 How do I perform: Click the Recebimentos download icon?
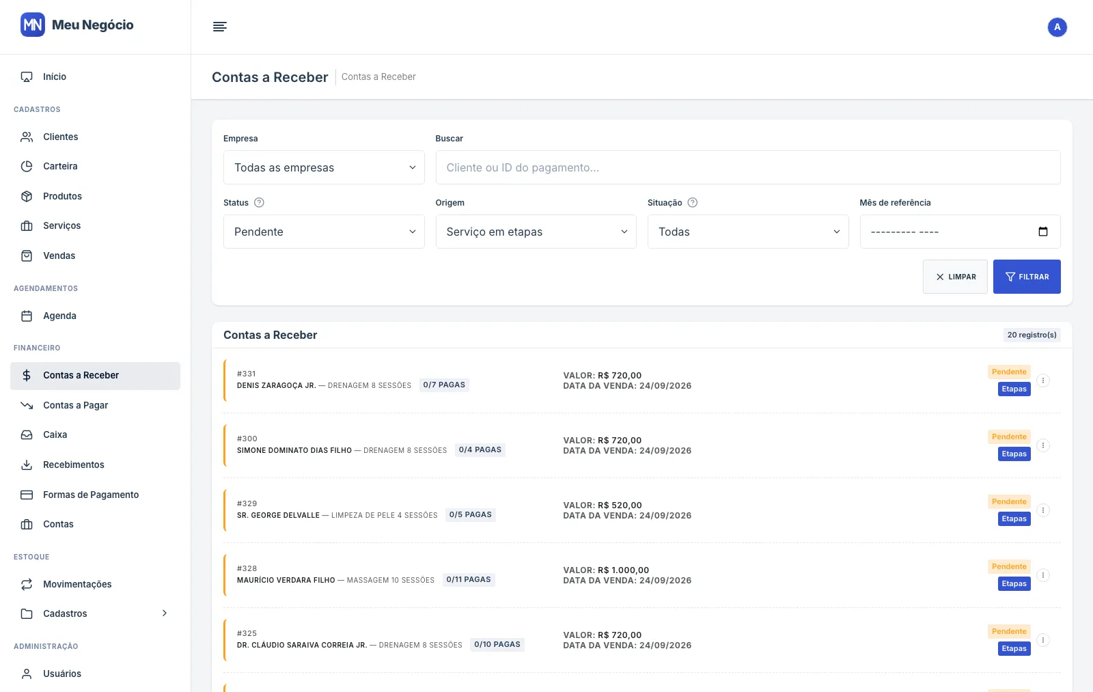click(x=27, y=465)
